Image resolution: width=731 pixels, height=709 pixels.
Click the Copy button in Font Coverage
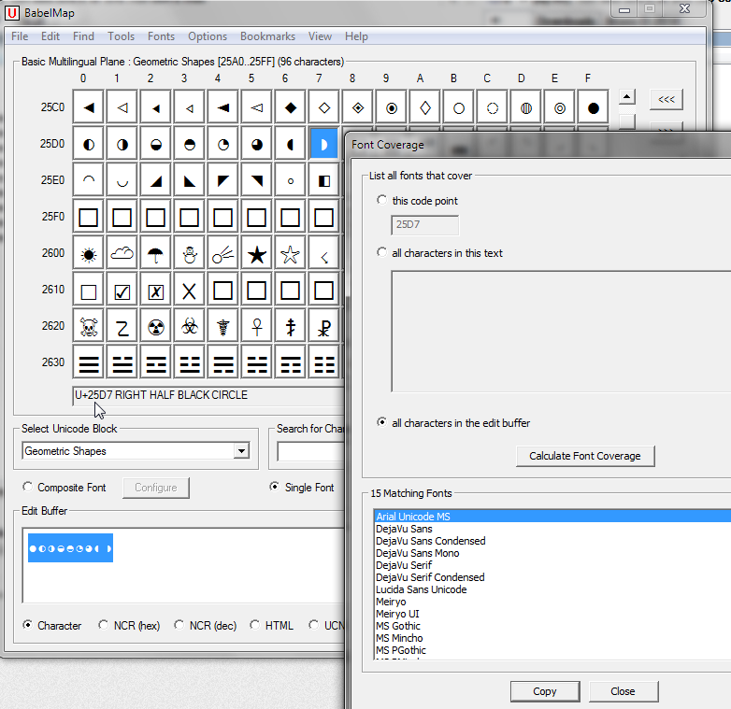click(x=545, y=691)
